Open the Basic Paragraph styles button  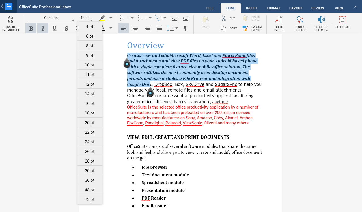(x=10, y=23)
